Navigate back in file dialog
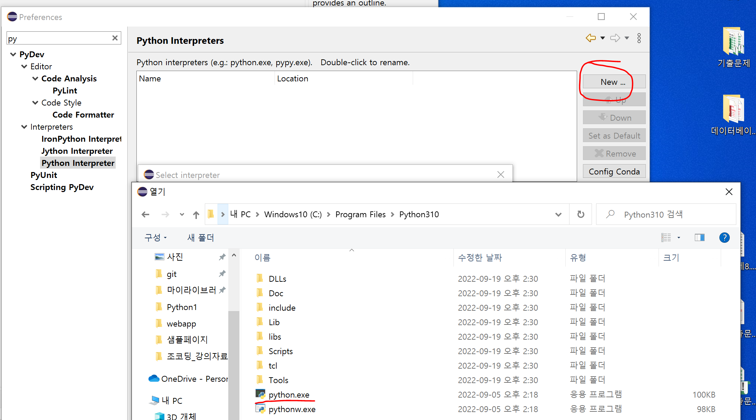 [145, 215]
